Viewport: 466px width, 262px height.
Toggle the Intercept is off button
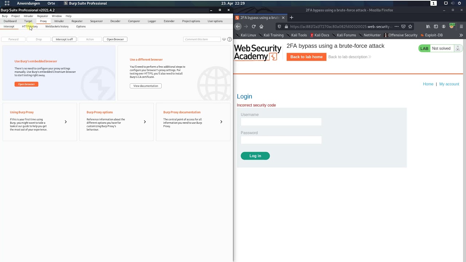64,39
